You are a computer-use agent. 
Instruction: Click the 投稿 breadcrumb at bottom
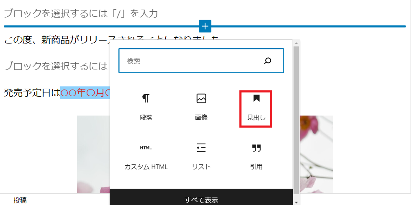coord(20,200)
